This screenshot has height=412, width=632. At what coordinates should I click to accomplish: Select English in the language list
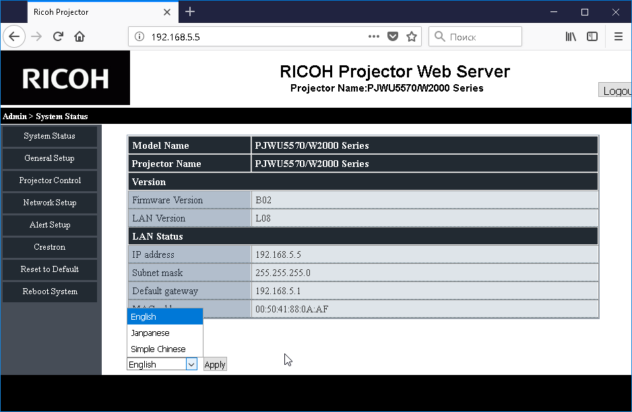pos(165,316)
